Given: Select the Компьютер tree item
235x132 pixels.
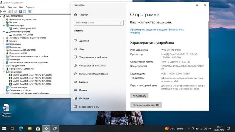Looking at the screenshot, I should (15, 47).
